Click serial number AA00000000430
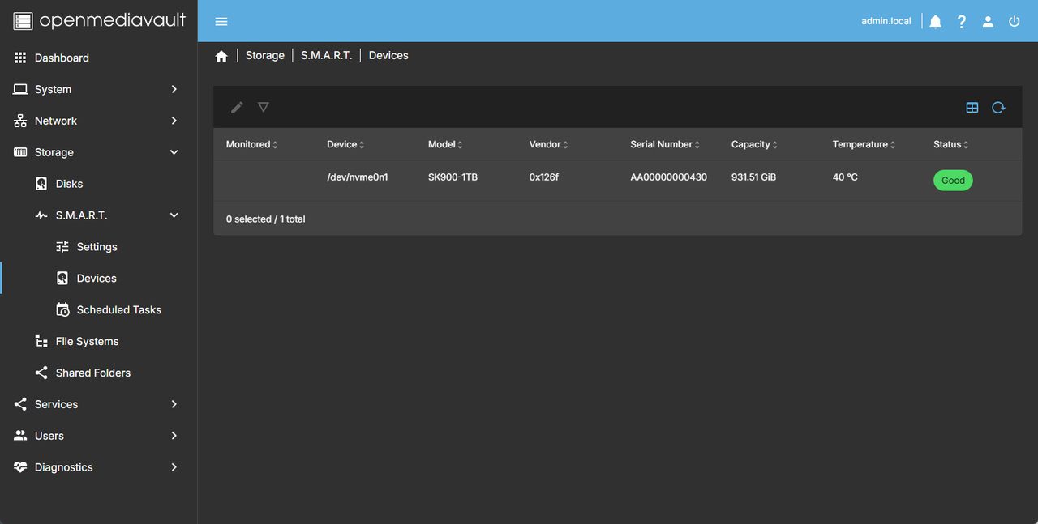This screenshot has height=524, width=1038. coord(668,177)
